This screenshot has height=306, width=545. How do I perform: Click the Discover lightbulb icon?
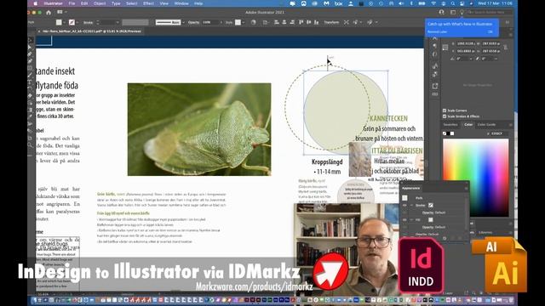pos(462,12)
